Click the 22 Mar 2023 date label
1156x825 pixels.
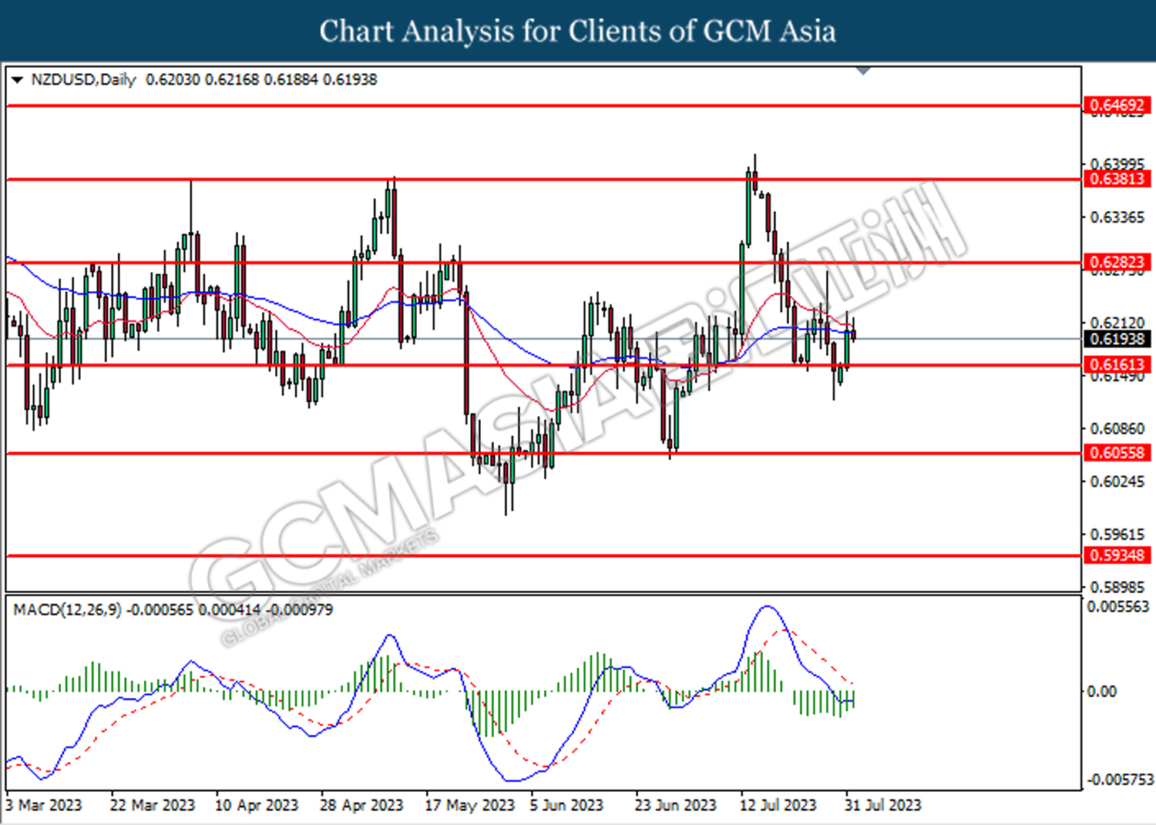pos(153,805)
